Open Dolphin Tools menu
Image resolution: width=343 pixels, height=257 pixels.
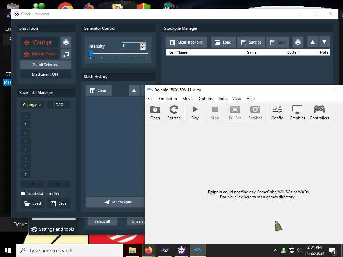coord(222,99)
